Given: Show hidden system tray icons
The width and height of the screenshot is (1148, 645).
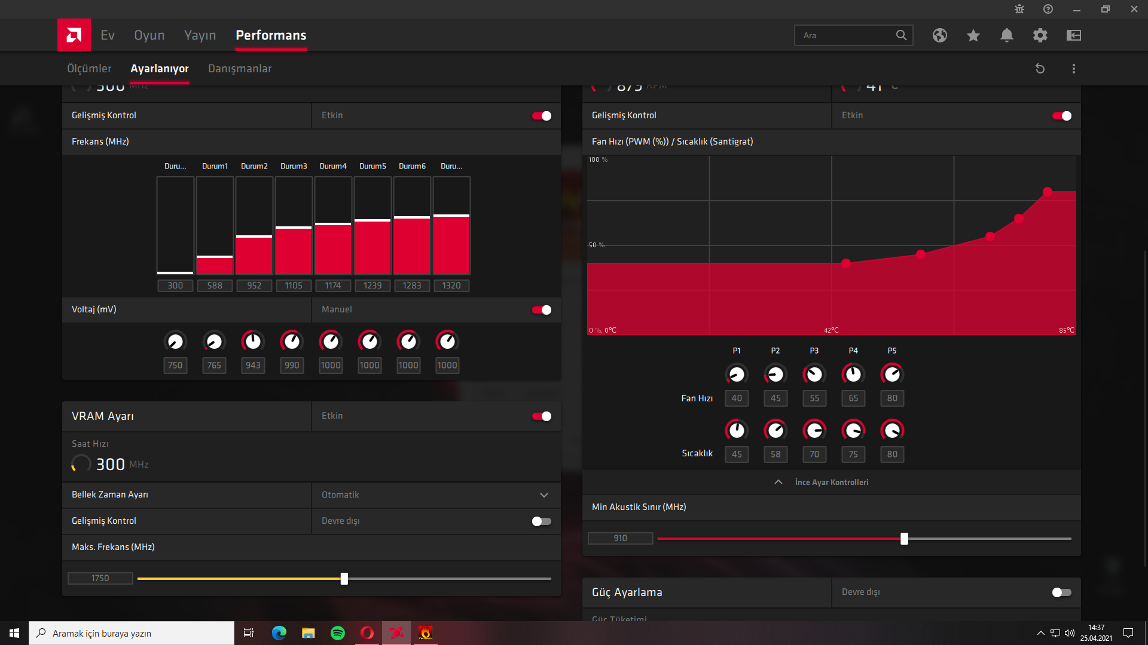Looking at the screenshot, I should (x=1040, y=633).
